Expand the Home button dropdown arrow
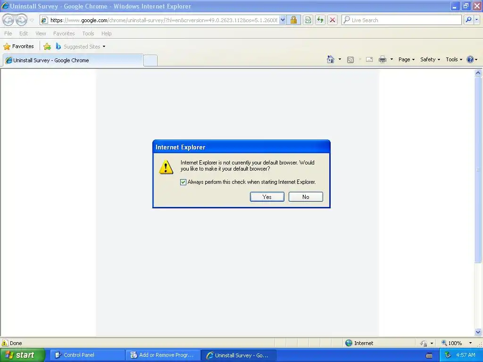The height and width of the screenshot is (362, 483). click(340, 59)
